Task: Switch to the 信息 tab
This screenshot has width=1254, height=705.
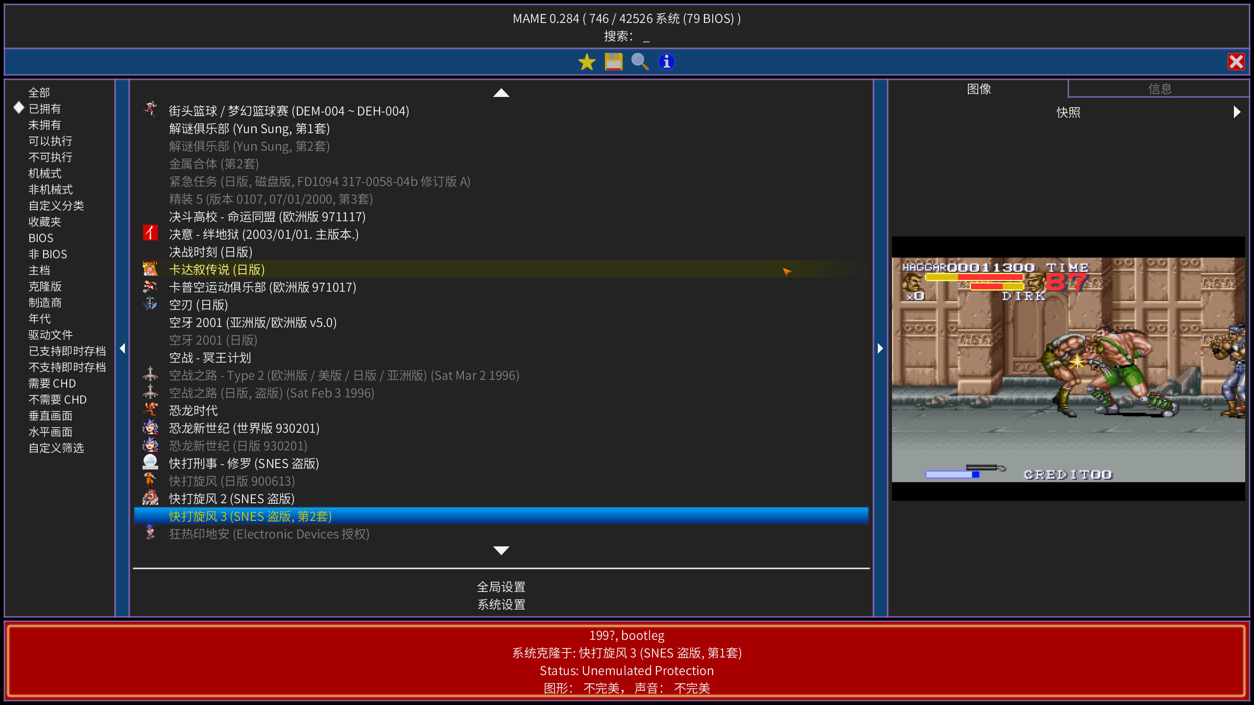Action: [x=1159, y=89]
